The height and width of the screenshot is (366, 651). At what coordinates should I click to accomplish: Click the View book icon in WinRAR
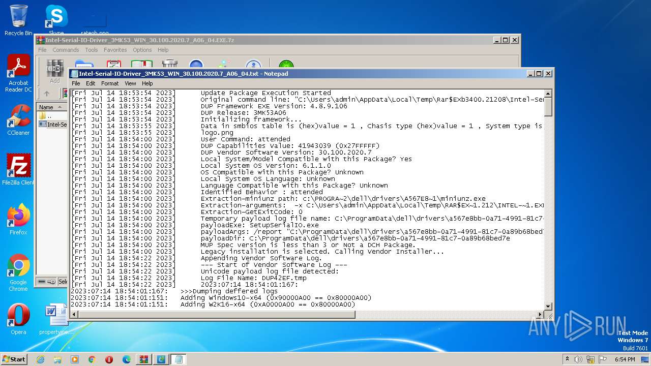(142, 65)
